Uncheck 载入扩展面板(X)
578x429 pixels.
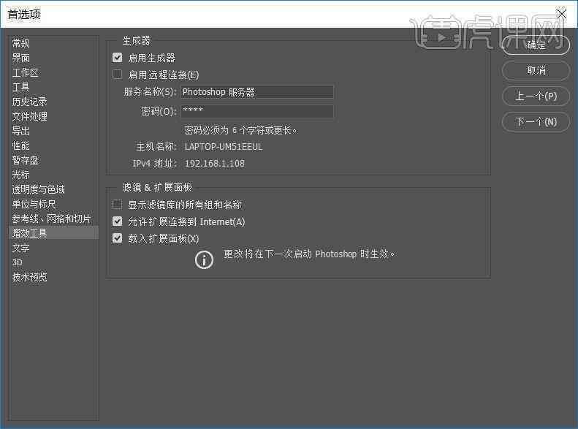117,238
